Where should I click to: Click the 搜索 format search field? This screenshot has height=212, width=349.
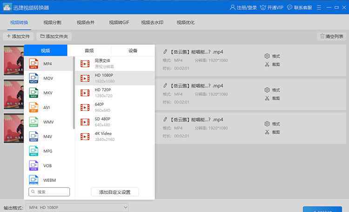tap(49, 192)
